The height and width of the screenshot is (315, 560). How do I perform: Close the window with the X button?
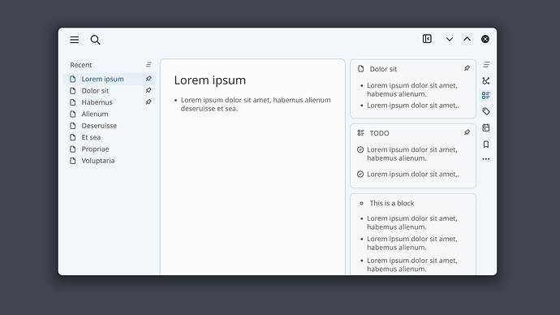pyautogui.click(x=485, y=39)
